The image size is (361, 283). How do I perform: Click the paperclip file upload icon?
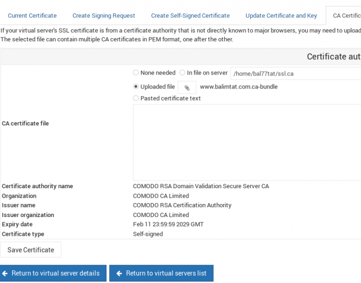[187, 88]
